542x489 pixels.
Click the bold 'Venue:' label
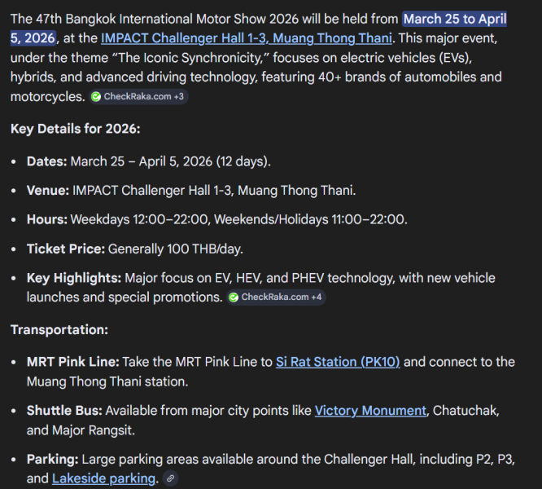47,191
